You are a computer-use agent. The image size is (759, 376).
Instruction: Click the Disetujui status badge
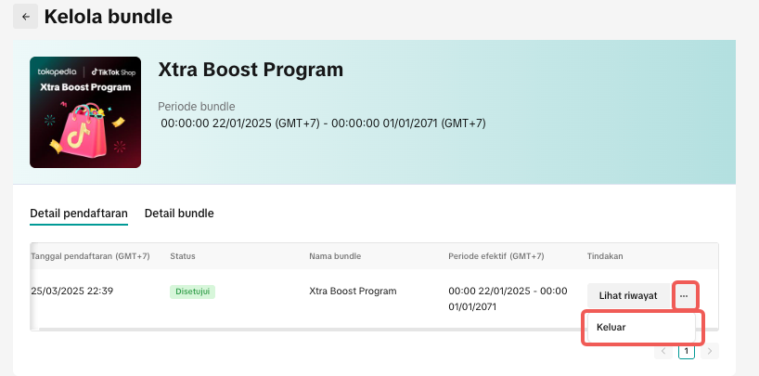coord(192,292)
